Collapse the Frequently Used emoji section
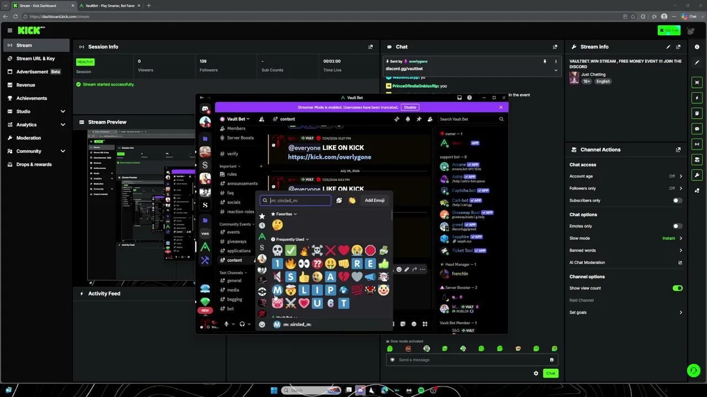The height and width of the screenshot is (397, 707). 290,239
